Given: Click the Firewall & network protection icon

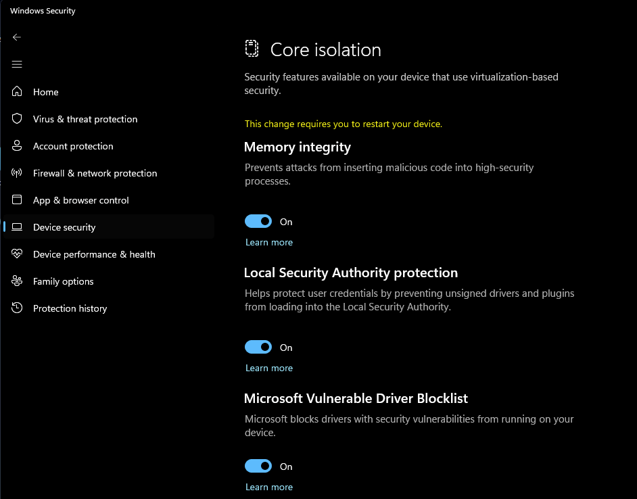Looking at the screenshot, I should click(x=18, y=173).
